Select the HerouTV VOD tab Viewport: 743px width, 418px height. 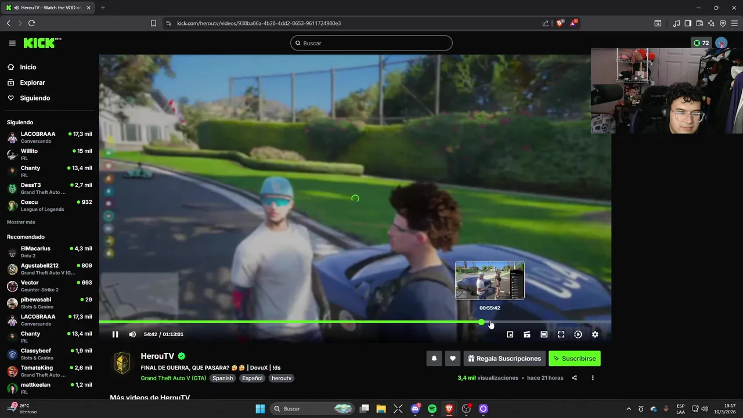tap(49, 8)
